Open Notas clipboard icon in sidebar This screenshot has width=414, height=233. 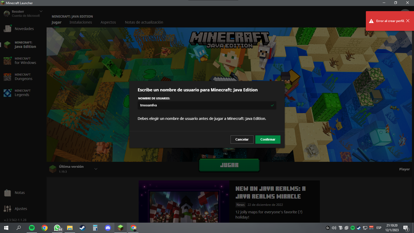[8, 193]
